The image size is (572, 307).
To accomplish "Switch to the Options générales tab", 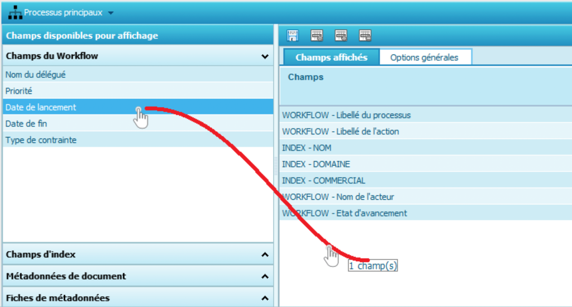I will click(x=424, y=57).
